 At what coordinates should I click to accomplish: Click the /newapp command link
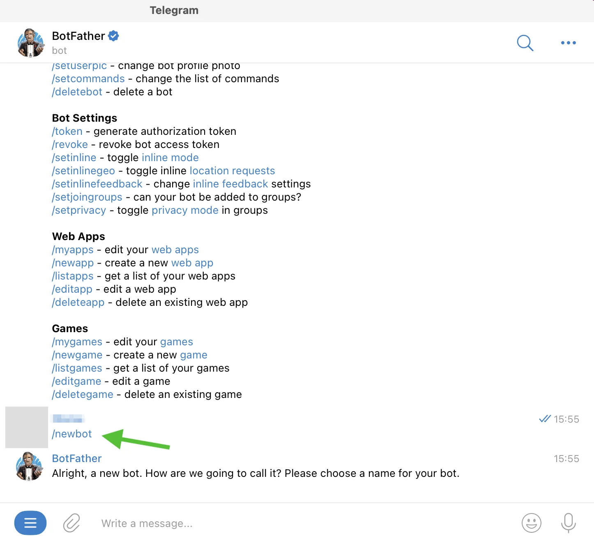click(73, 263)
